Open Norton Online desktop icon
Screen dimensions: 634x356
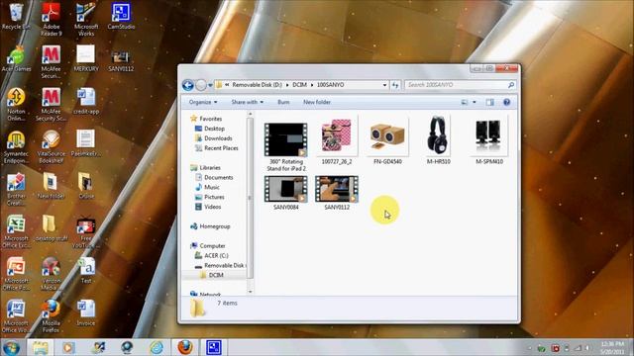tap(16, 105)
